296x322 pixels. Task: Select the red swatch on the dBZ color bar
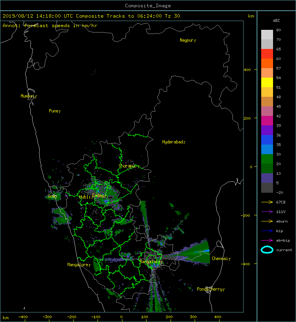(x=267, y=54)
